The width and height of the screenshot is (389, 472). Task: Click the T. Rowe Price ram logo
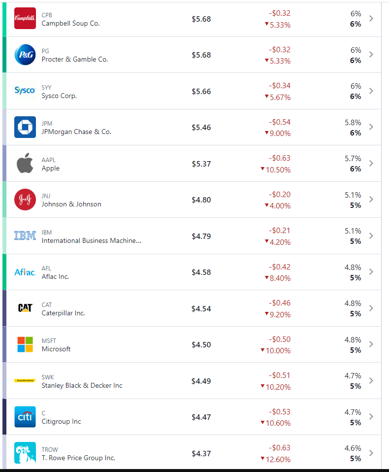point(25,453)
